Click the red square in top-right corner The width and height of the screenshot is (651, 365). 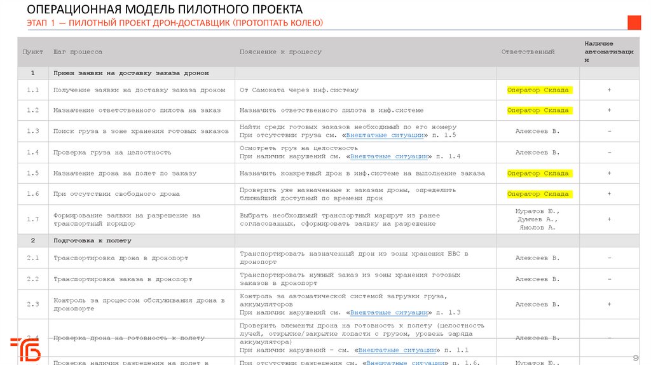(x=634, y=23)
